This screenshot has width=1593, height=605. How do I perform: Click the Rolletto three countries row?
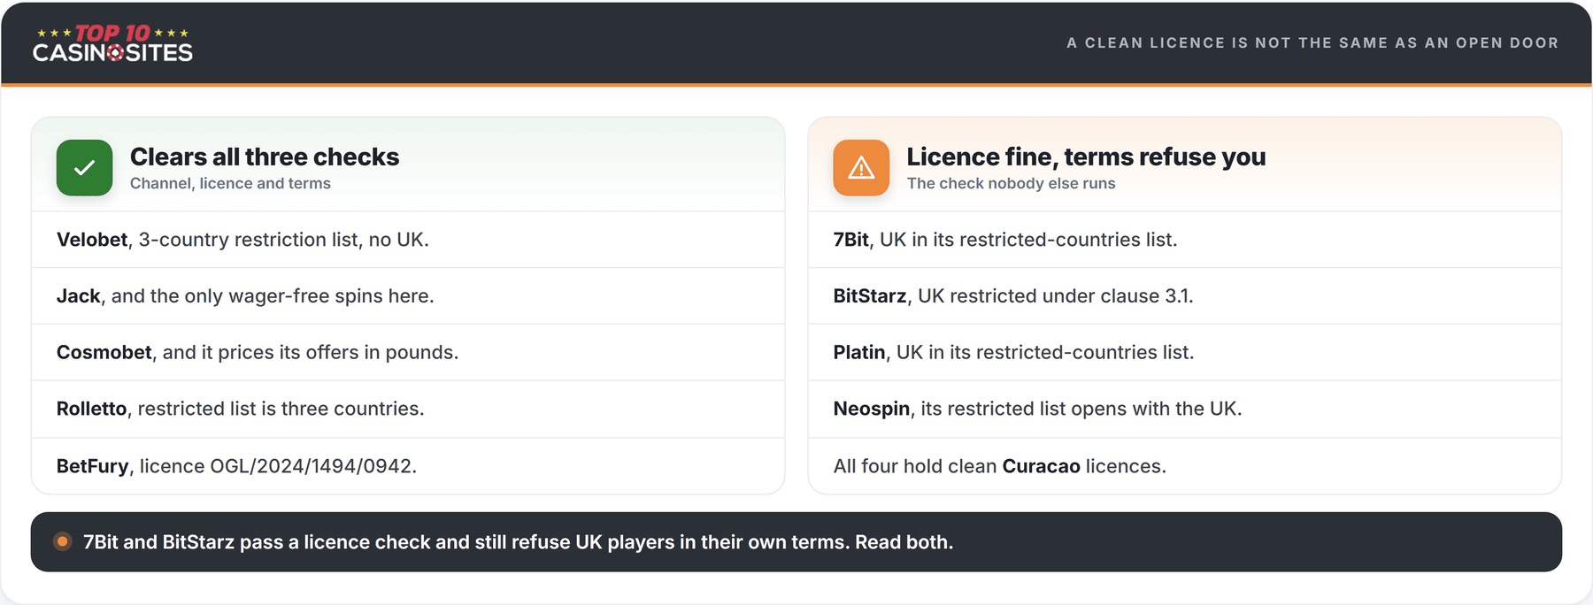(x=408, y=409)
